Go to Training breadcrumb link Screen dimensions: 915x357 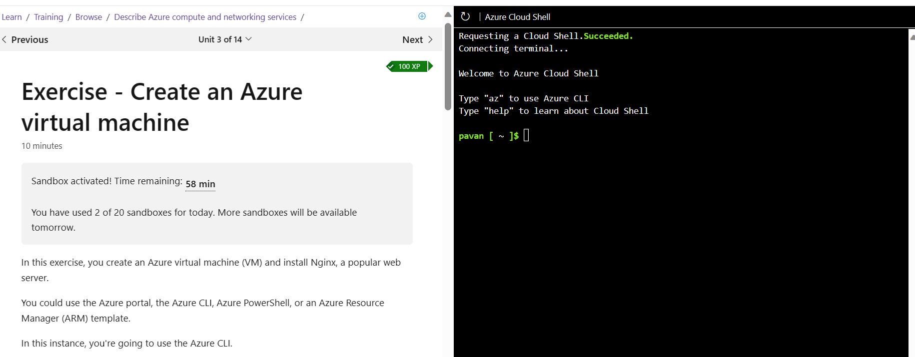pos(48,17)
